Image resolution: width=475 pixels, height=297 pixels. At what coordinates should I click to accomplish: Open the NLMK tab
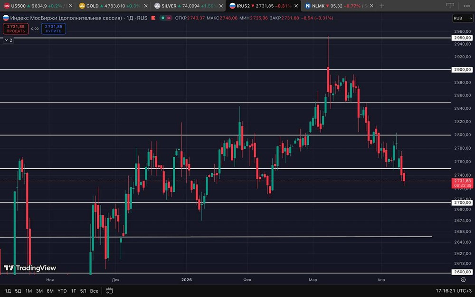pyautogui.click(x=339, y=6)
